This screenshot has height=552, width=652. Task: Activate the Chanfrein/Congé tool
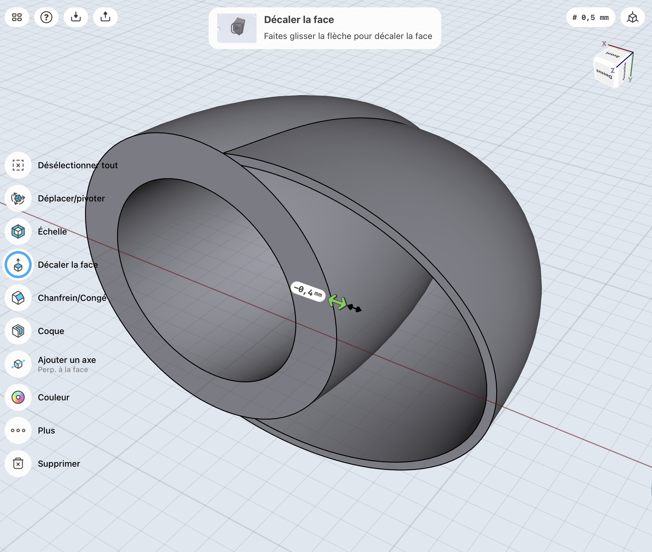(18, 298)
